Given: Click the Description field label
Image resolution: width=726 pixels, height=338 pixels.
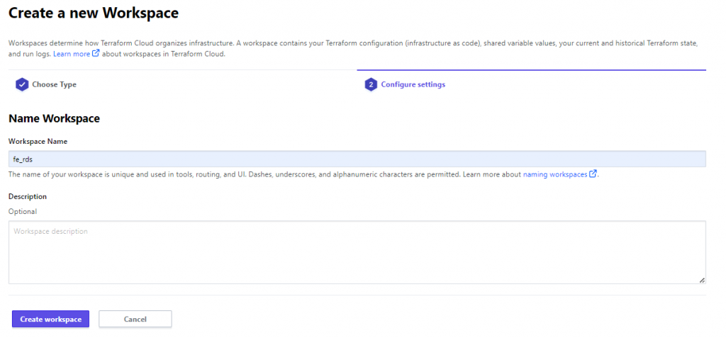Looking at the screenshot, I should (x=28, y=196).
